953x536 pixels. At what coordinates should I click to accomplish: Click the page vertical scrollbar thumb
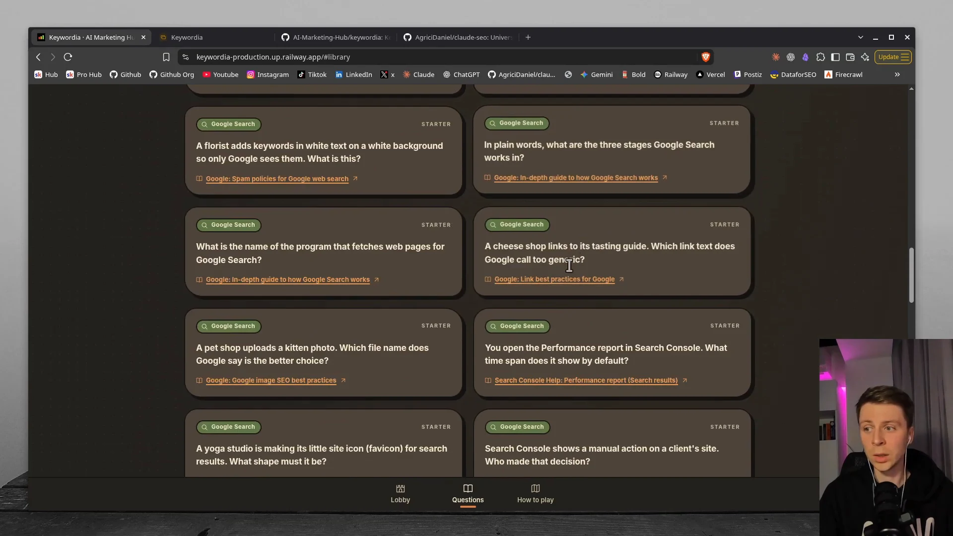point(911,275)
